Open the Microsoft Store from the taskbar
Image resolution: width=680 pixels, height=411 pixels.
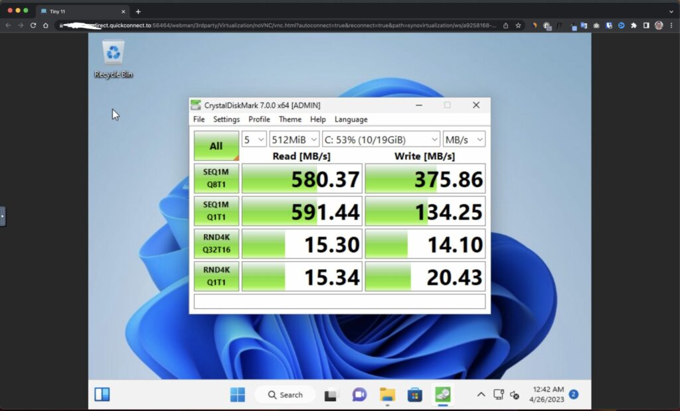coord(415,394)
